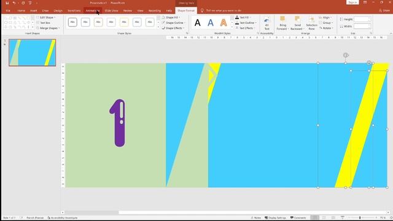Open the Shape Fill dropdown
Image resolution: width=393 pixels, height=221 pixels.
(x=171, y=18)
